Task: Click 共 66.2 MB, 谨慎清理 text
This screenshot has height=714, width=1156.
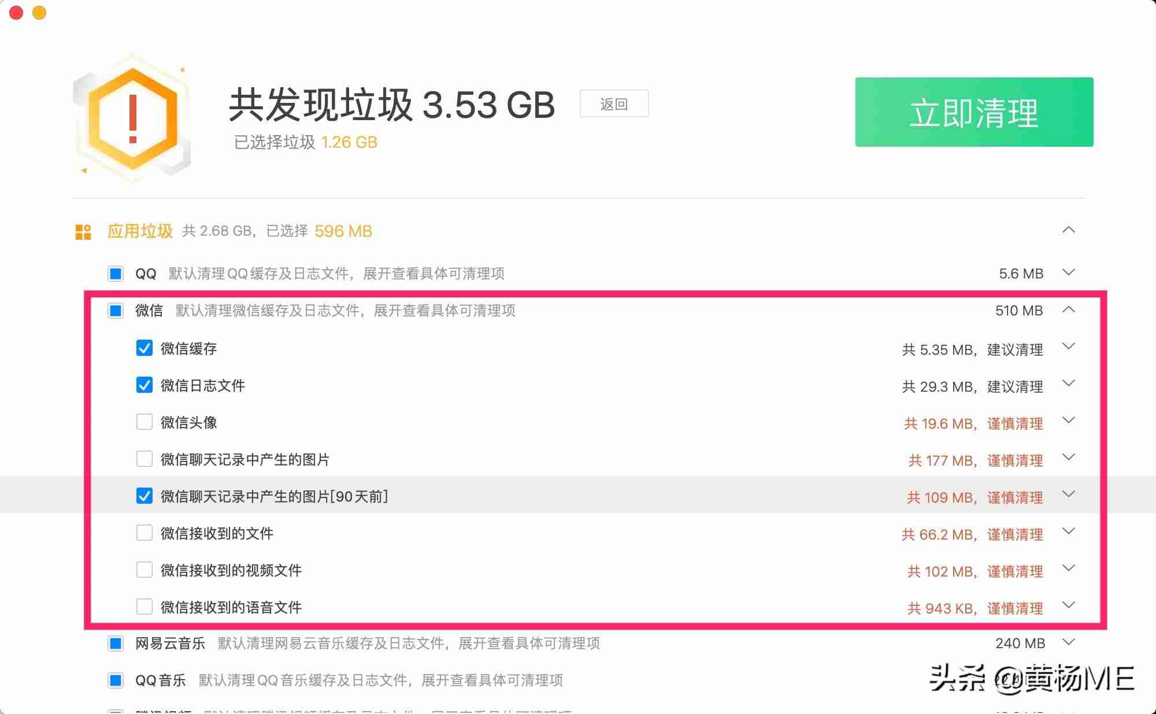Action: point(973,534)
